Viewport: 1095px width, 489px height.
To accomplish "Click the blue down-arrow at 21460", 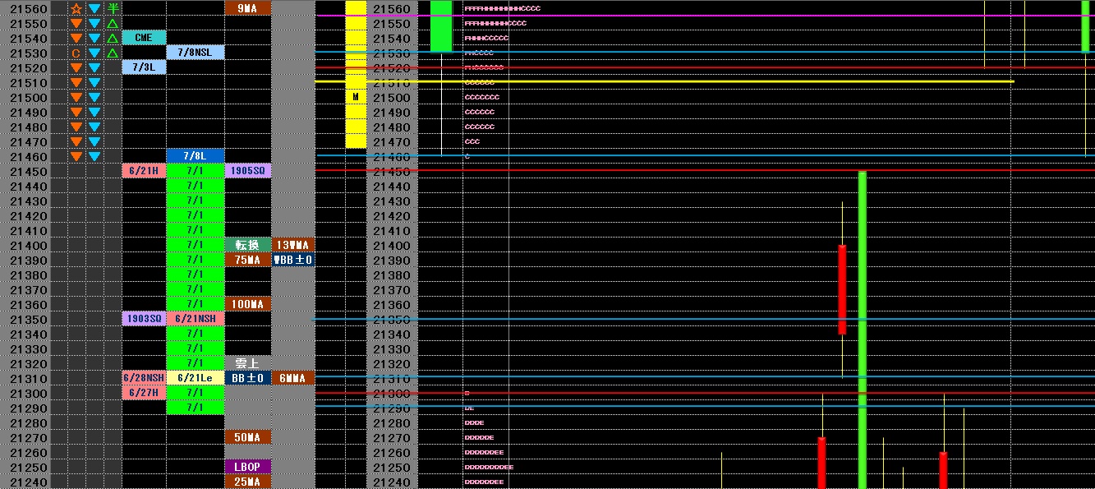I will (x=94, y=156).
